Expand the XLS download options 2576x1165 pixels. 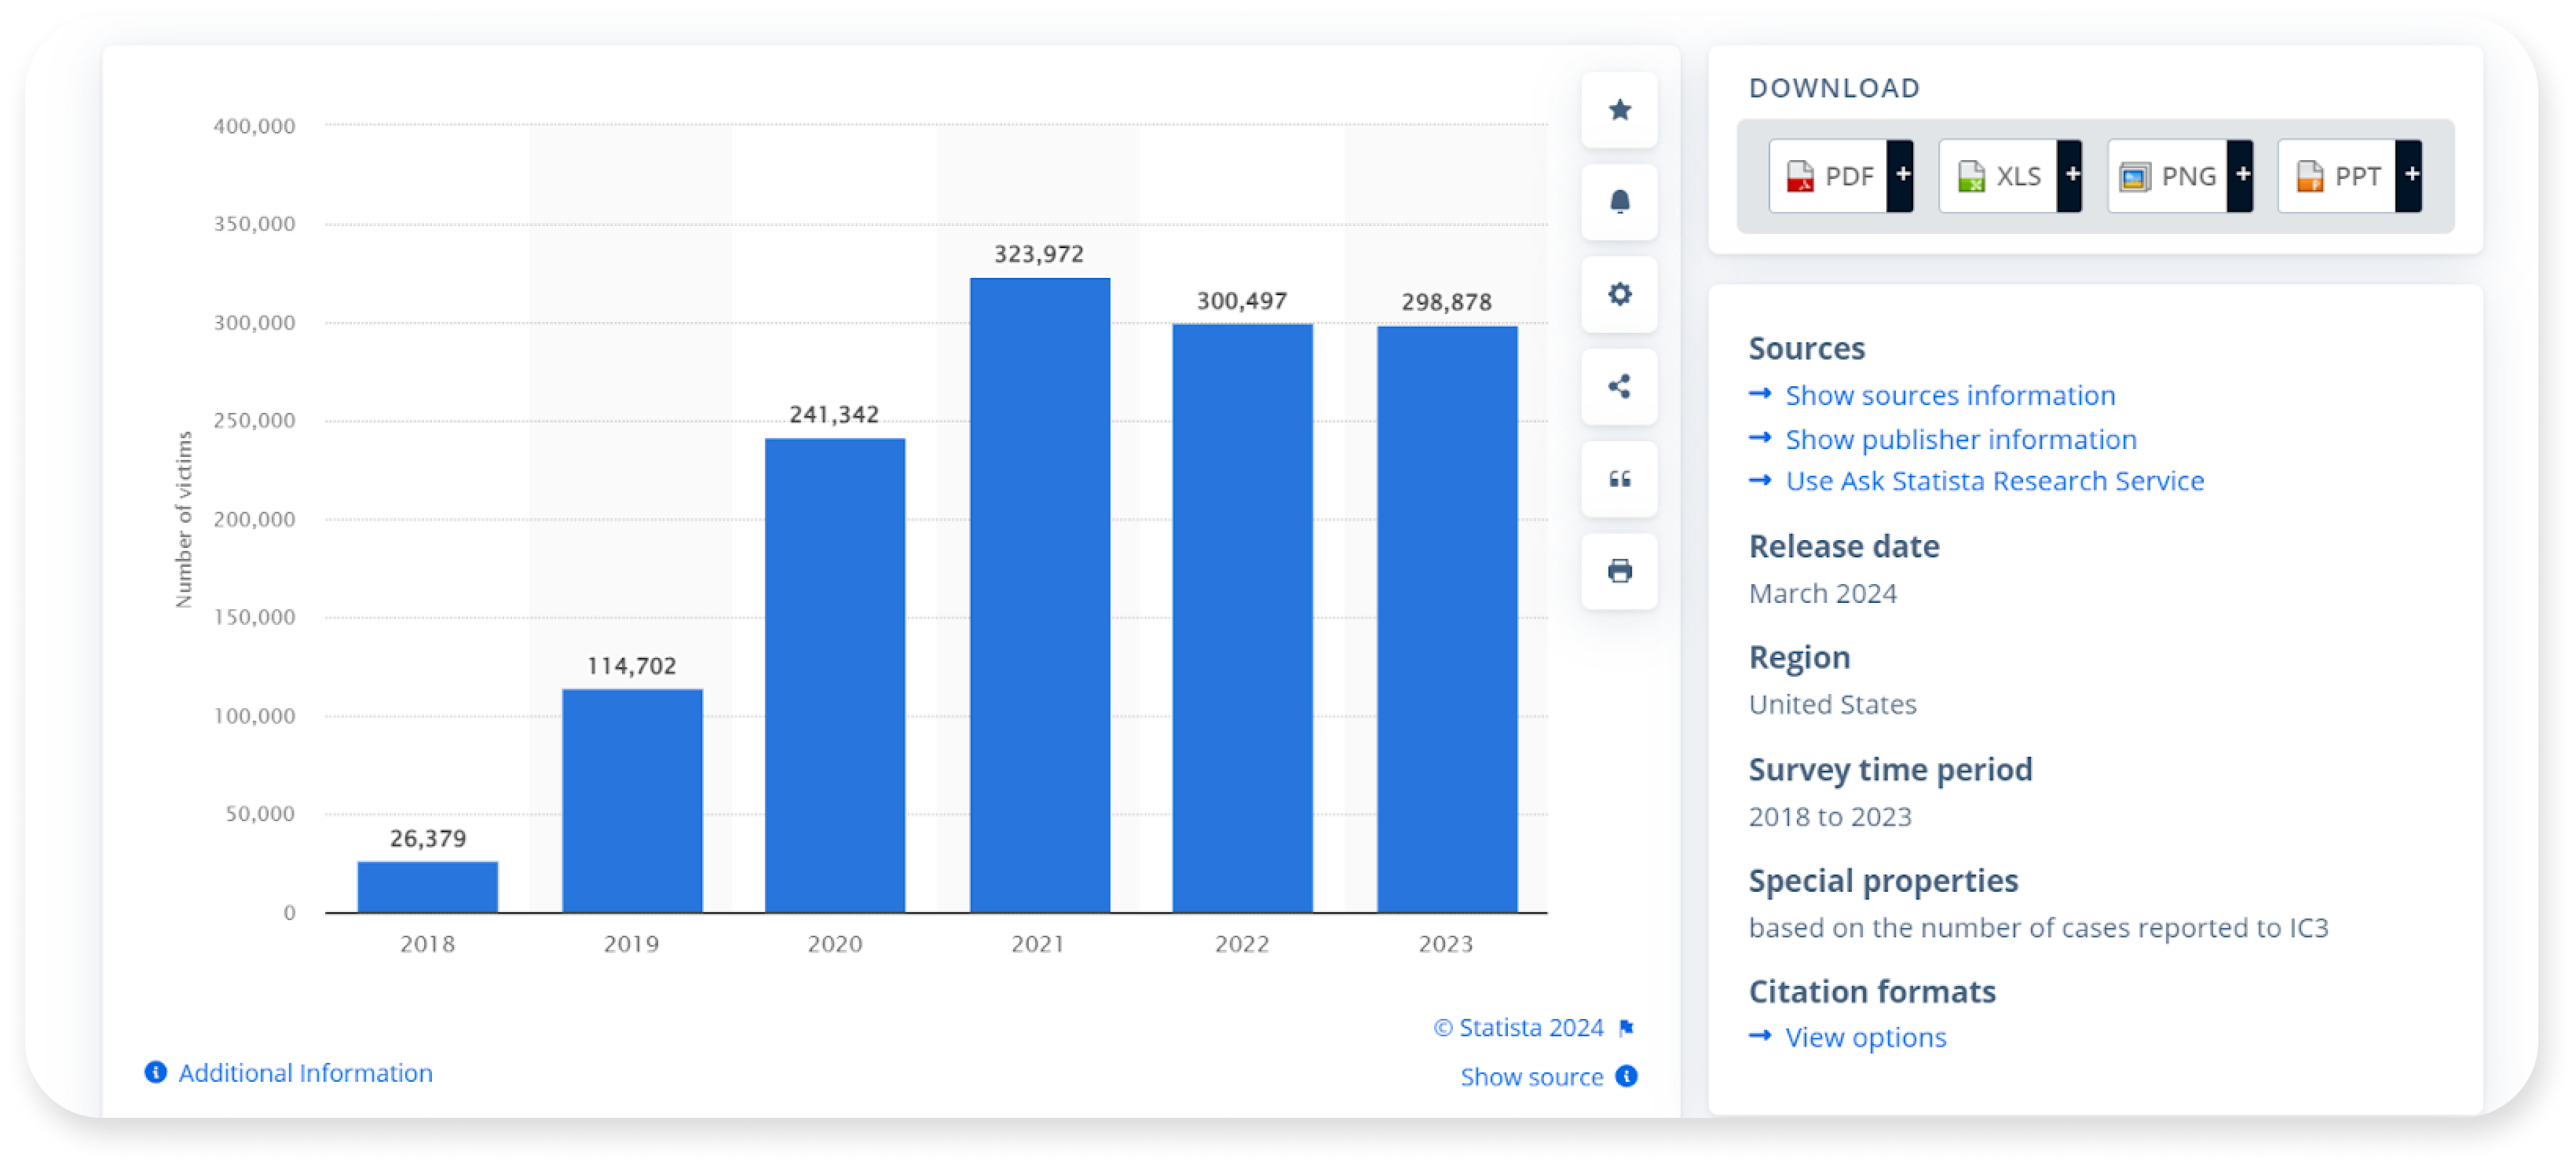click(x=2072, y=174)
